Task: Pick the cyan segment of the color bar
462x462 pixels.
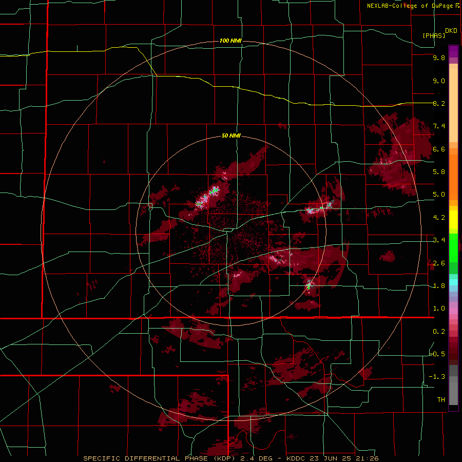Action: point(453,282)
